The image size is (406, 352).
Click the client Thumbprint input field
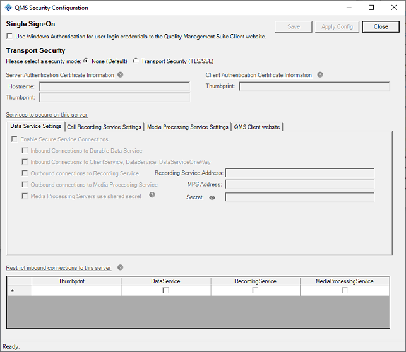click(x=314, y=86)
